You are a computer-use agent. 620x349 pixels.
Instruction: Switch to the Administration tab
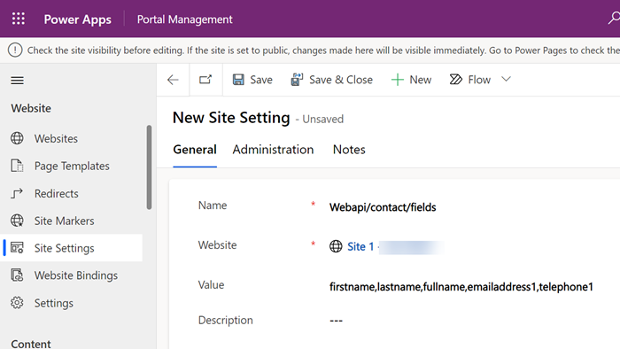coord(273,150)
